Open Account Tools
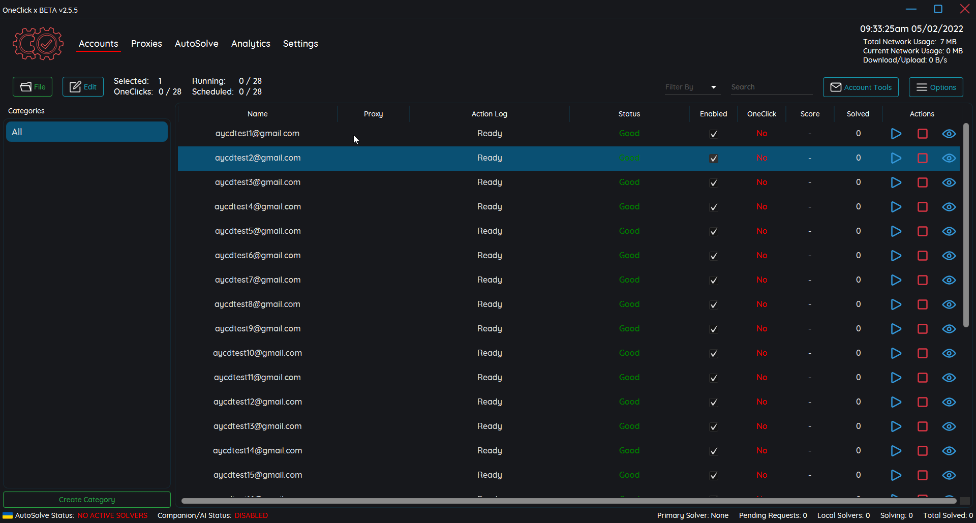 [861, 87]
